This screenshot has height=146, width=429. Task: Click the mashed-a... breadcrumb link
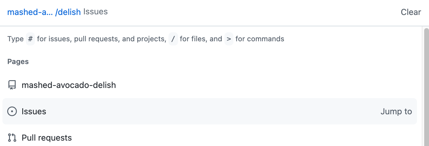(x=30, y=12)
